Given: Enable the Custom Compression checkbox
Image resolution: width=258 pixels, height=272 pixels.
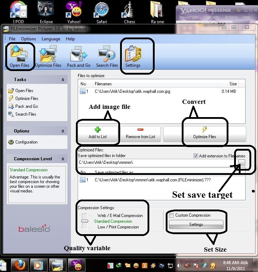Looking at the screenshot, I should 171,215.
